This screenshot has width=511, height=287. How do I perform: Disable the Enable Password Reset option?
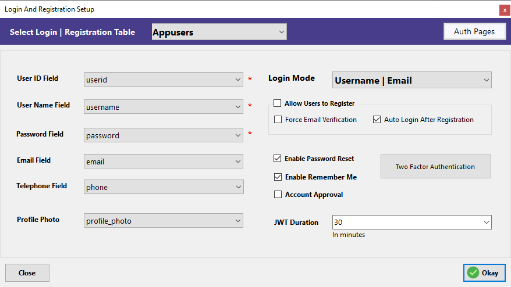click(x=278, y=159)
